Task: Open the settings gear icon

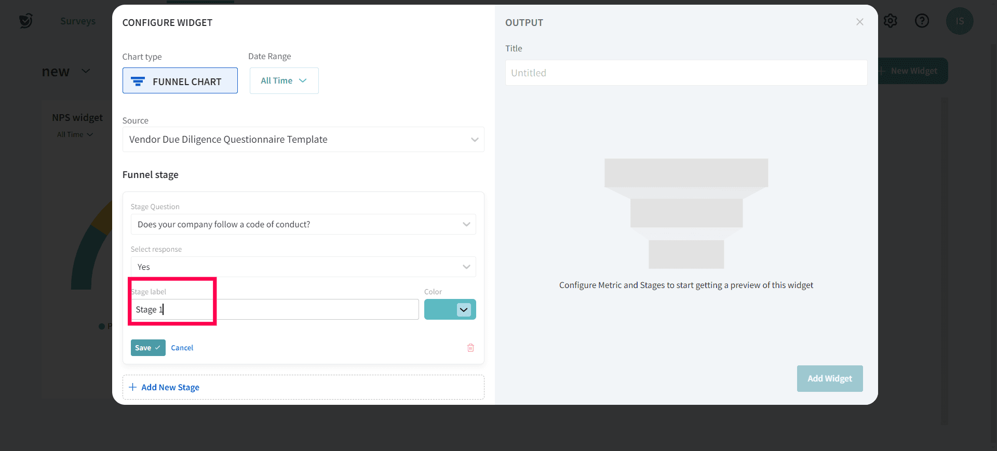Action: click(891, 21)
